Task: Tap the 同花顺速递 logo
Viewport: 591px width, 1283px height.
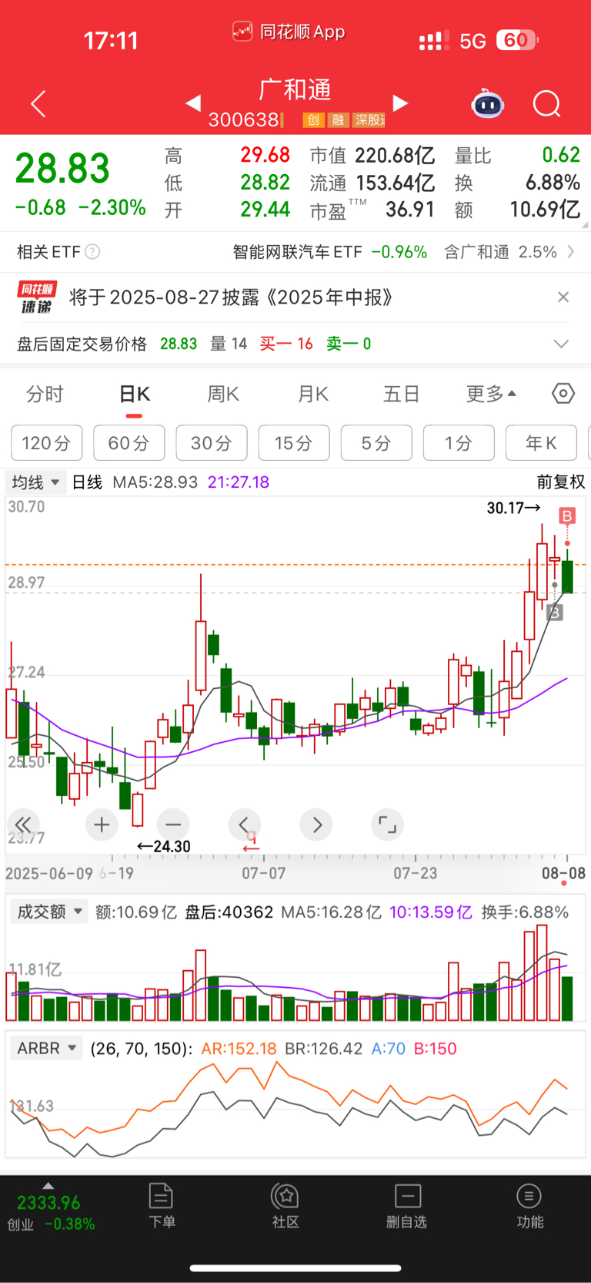Action: click(38, 297)
